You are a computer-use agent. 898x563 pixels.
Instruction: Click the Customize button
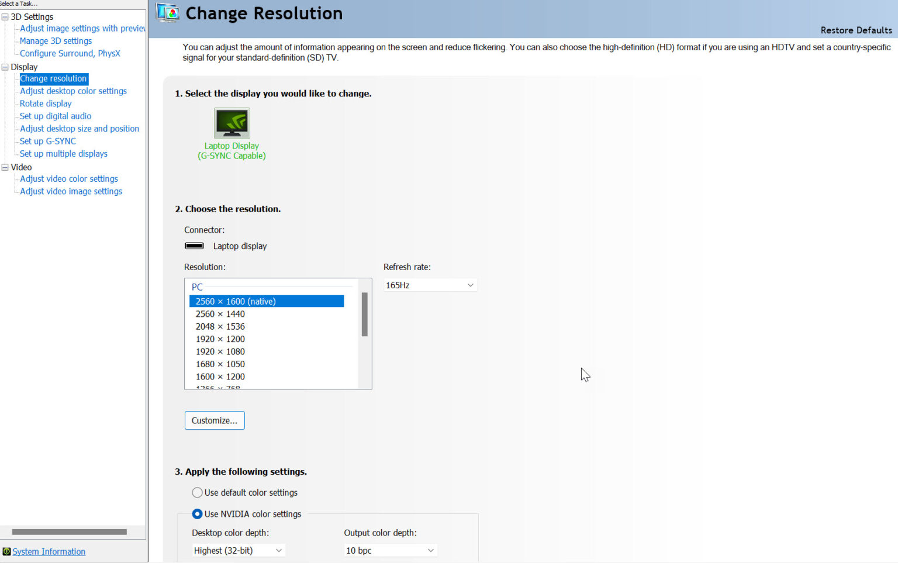click(215, 420)
